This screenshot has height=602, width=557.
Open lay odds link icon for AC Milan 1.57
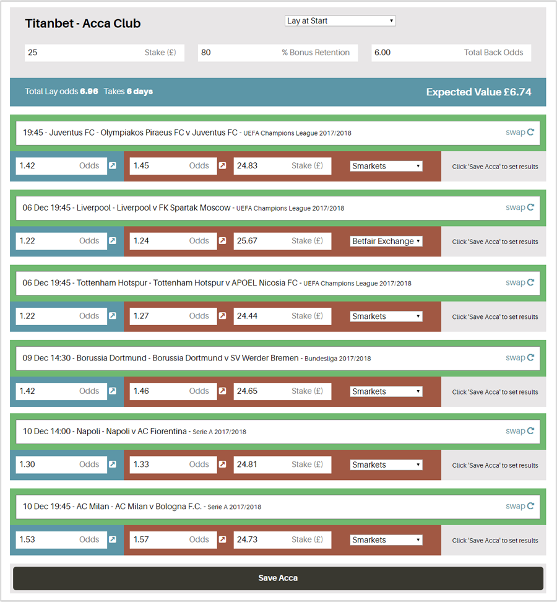click(x=223, y=539)
